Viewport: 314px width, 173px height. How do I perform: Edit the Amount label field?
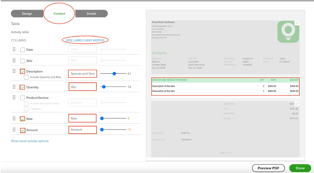83,130
